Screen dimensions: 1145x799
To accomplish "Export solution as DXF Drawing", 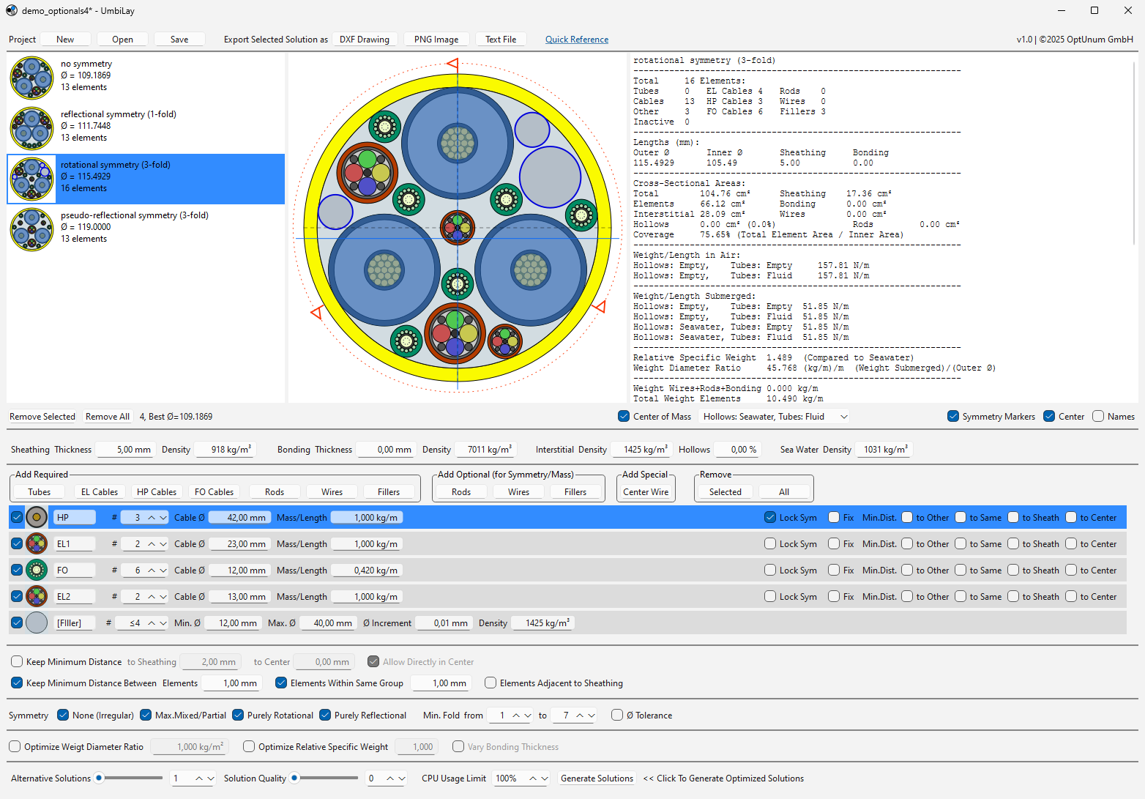I will coord(364,40).
